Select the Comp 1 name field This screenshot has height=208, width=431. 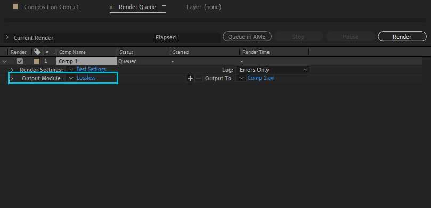point(87,61)
